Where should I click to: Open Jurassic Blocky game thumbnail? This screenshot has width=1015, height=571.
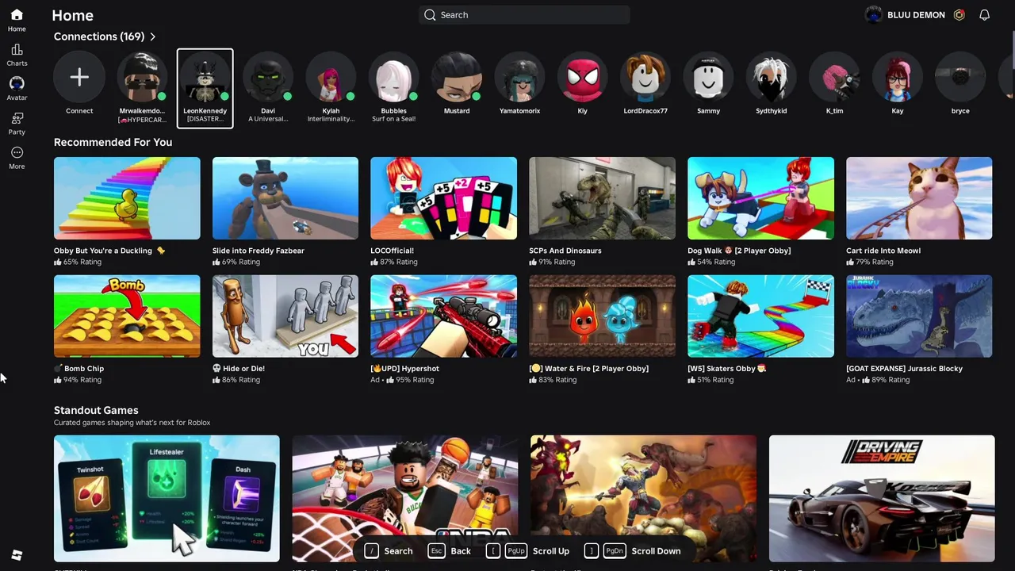click(919, 316)
